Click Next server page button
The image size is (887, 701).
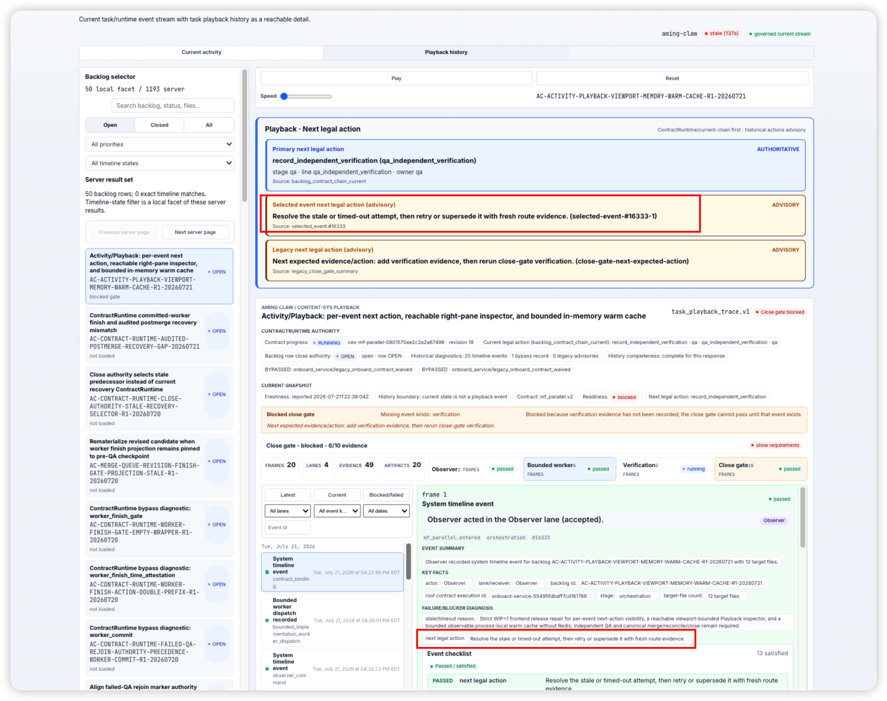click(195, 232)
